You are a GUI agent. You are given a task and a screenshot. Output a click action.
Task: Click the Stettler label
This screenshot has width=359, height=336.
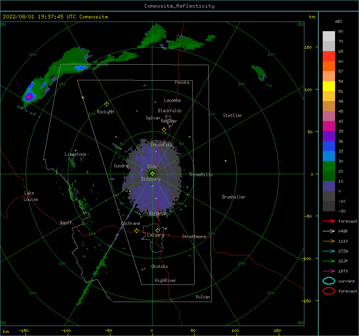click(233, 115)
